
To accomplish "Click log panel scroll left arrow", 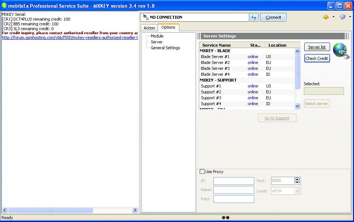I will pos(5,210).
